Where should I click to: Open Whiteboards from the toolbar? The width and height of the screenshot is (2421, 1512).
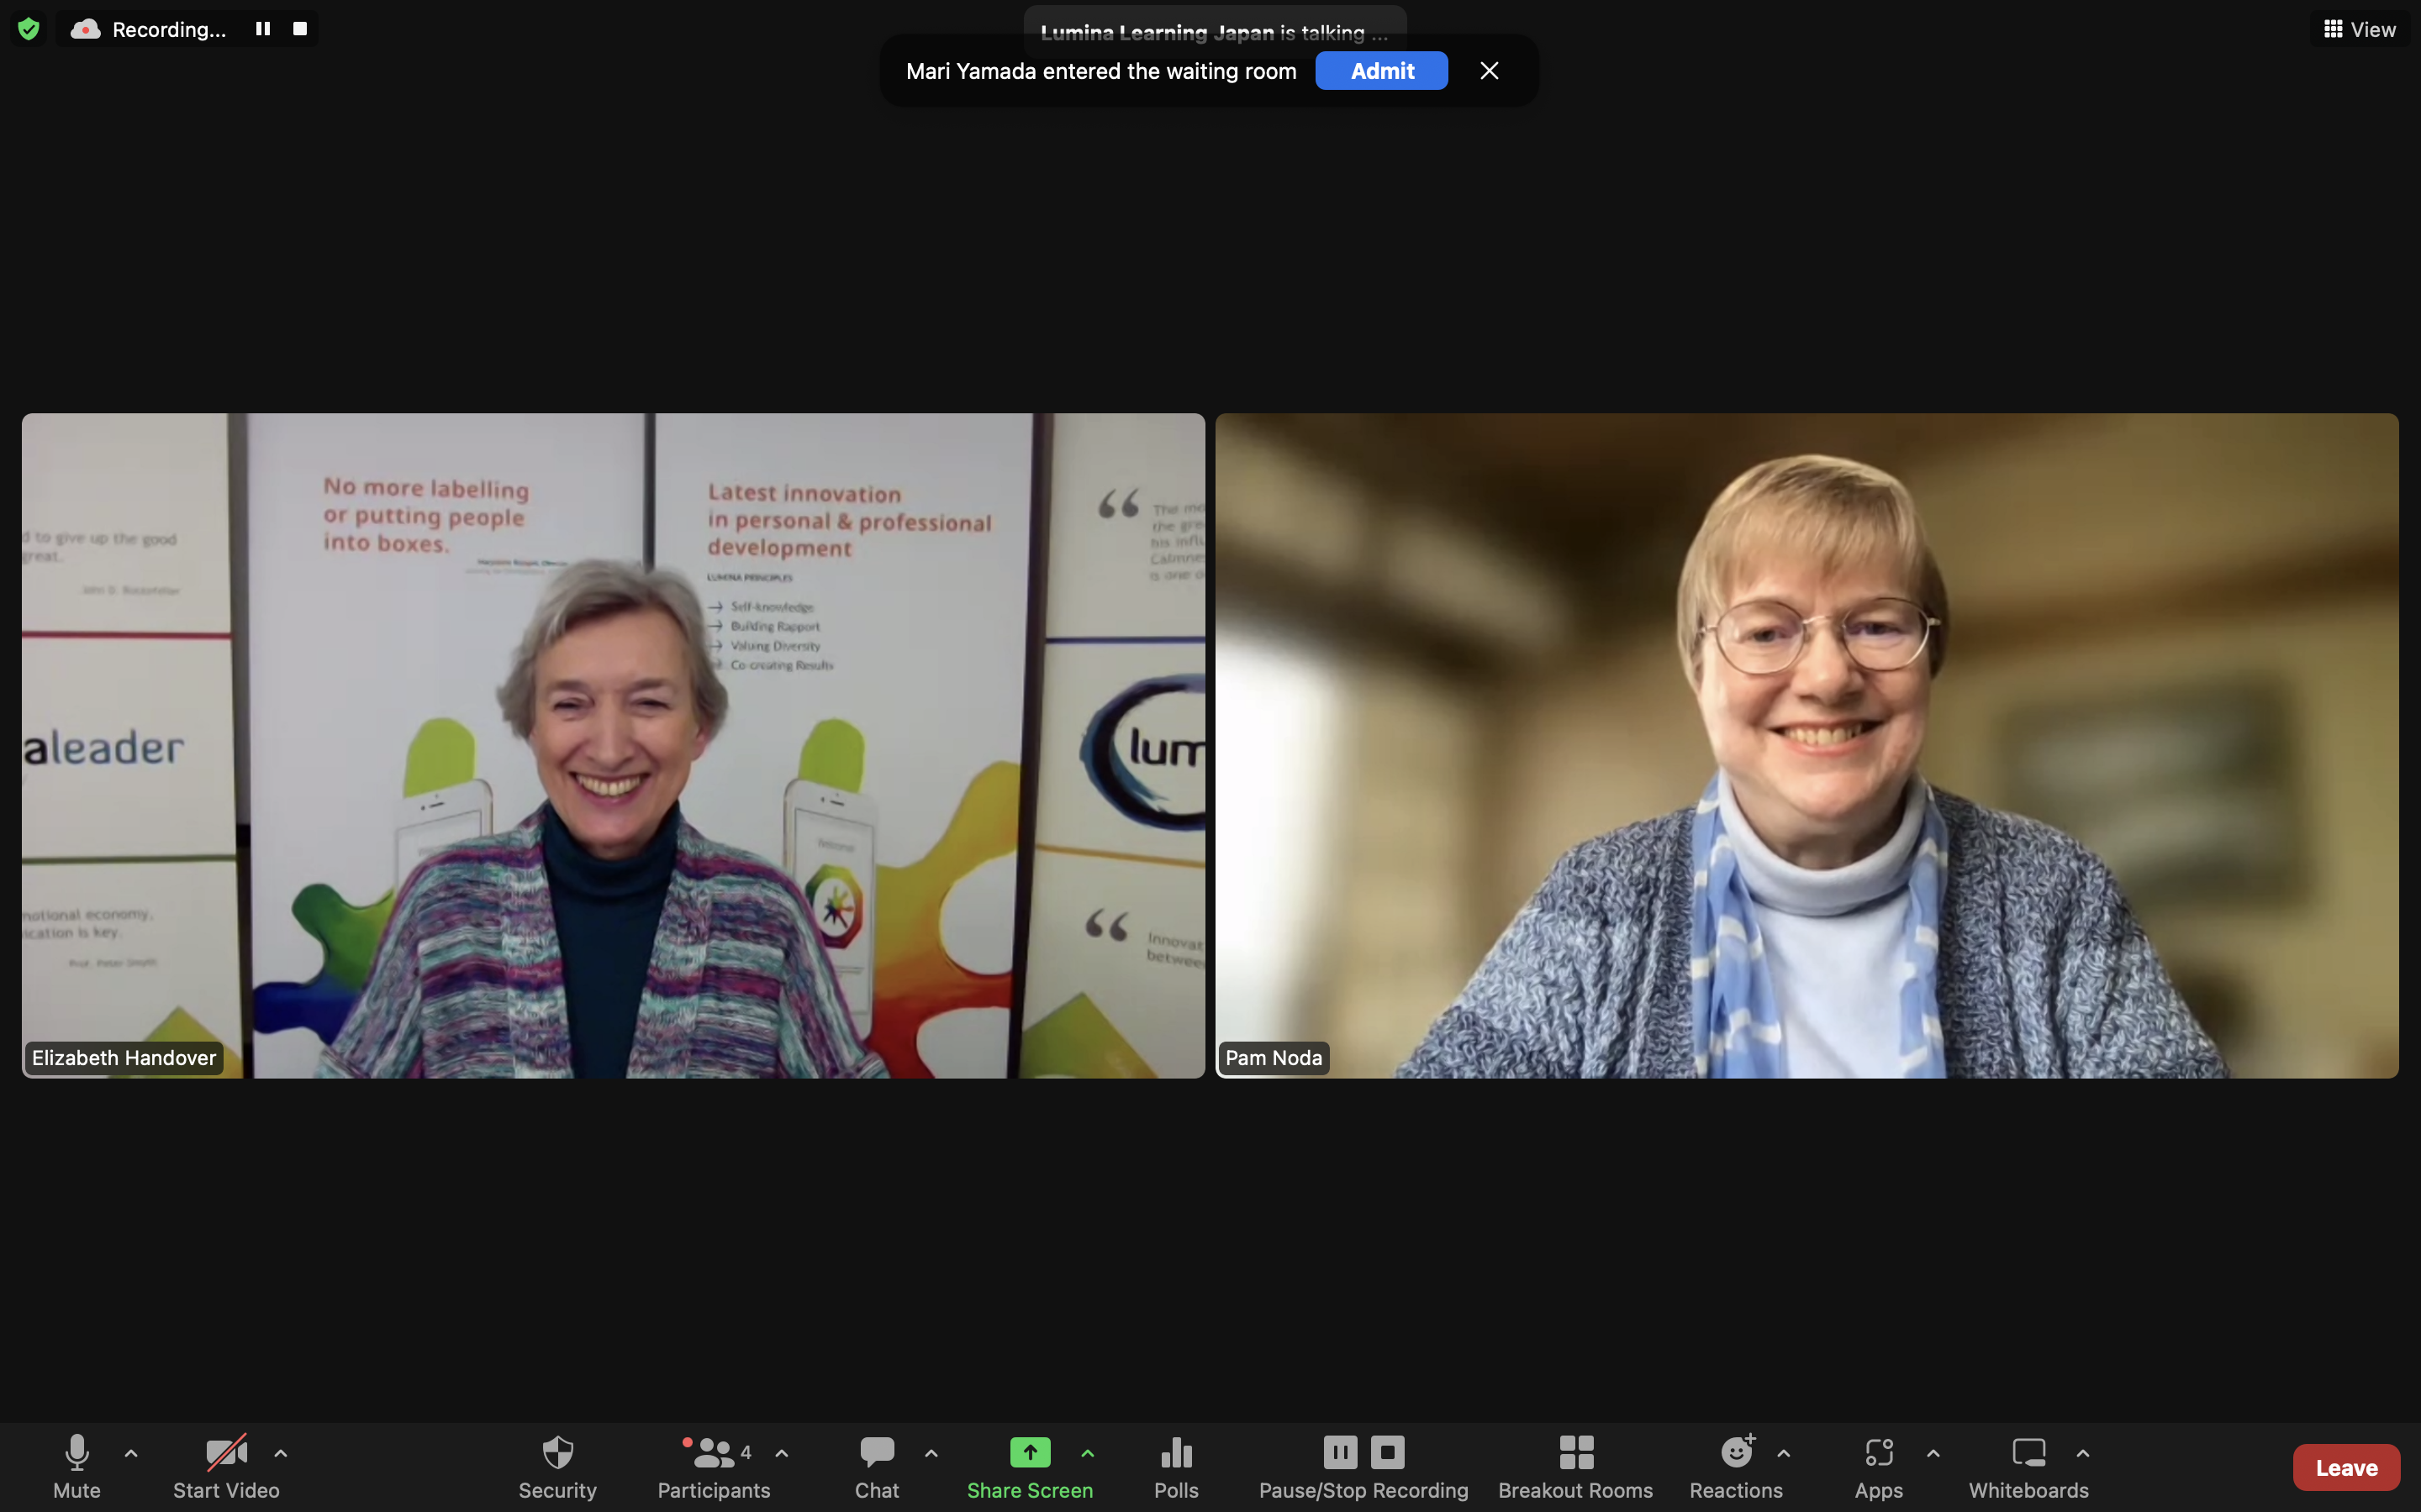tap(2028, 1465)
